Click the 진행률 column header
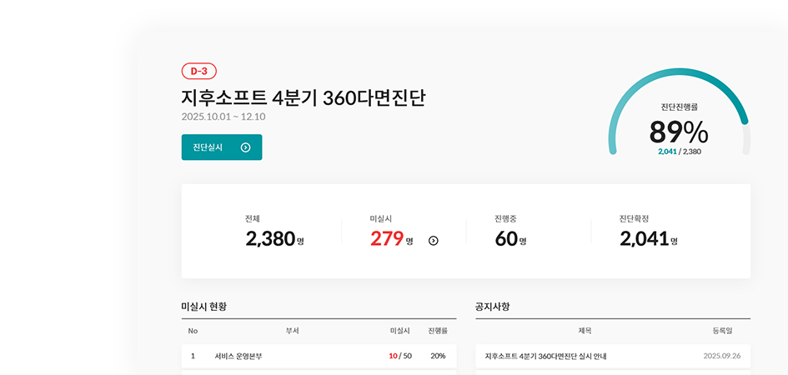 [x=438, y=331]
